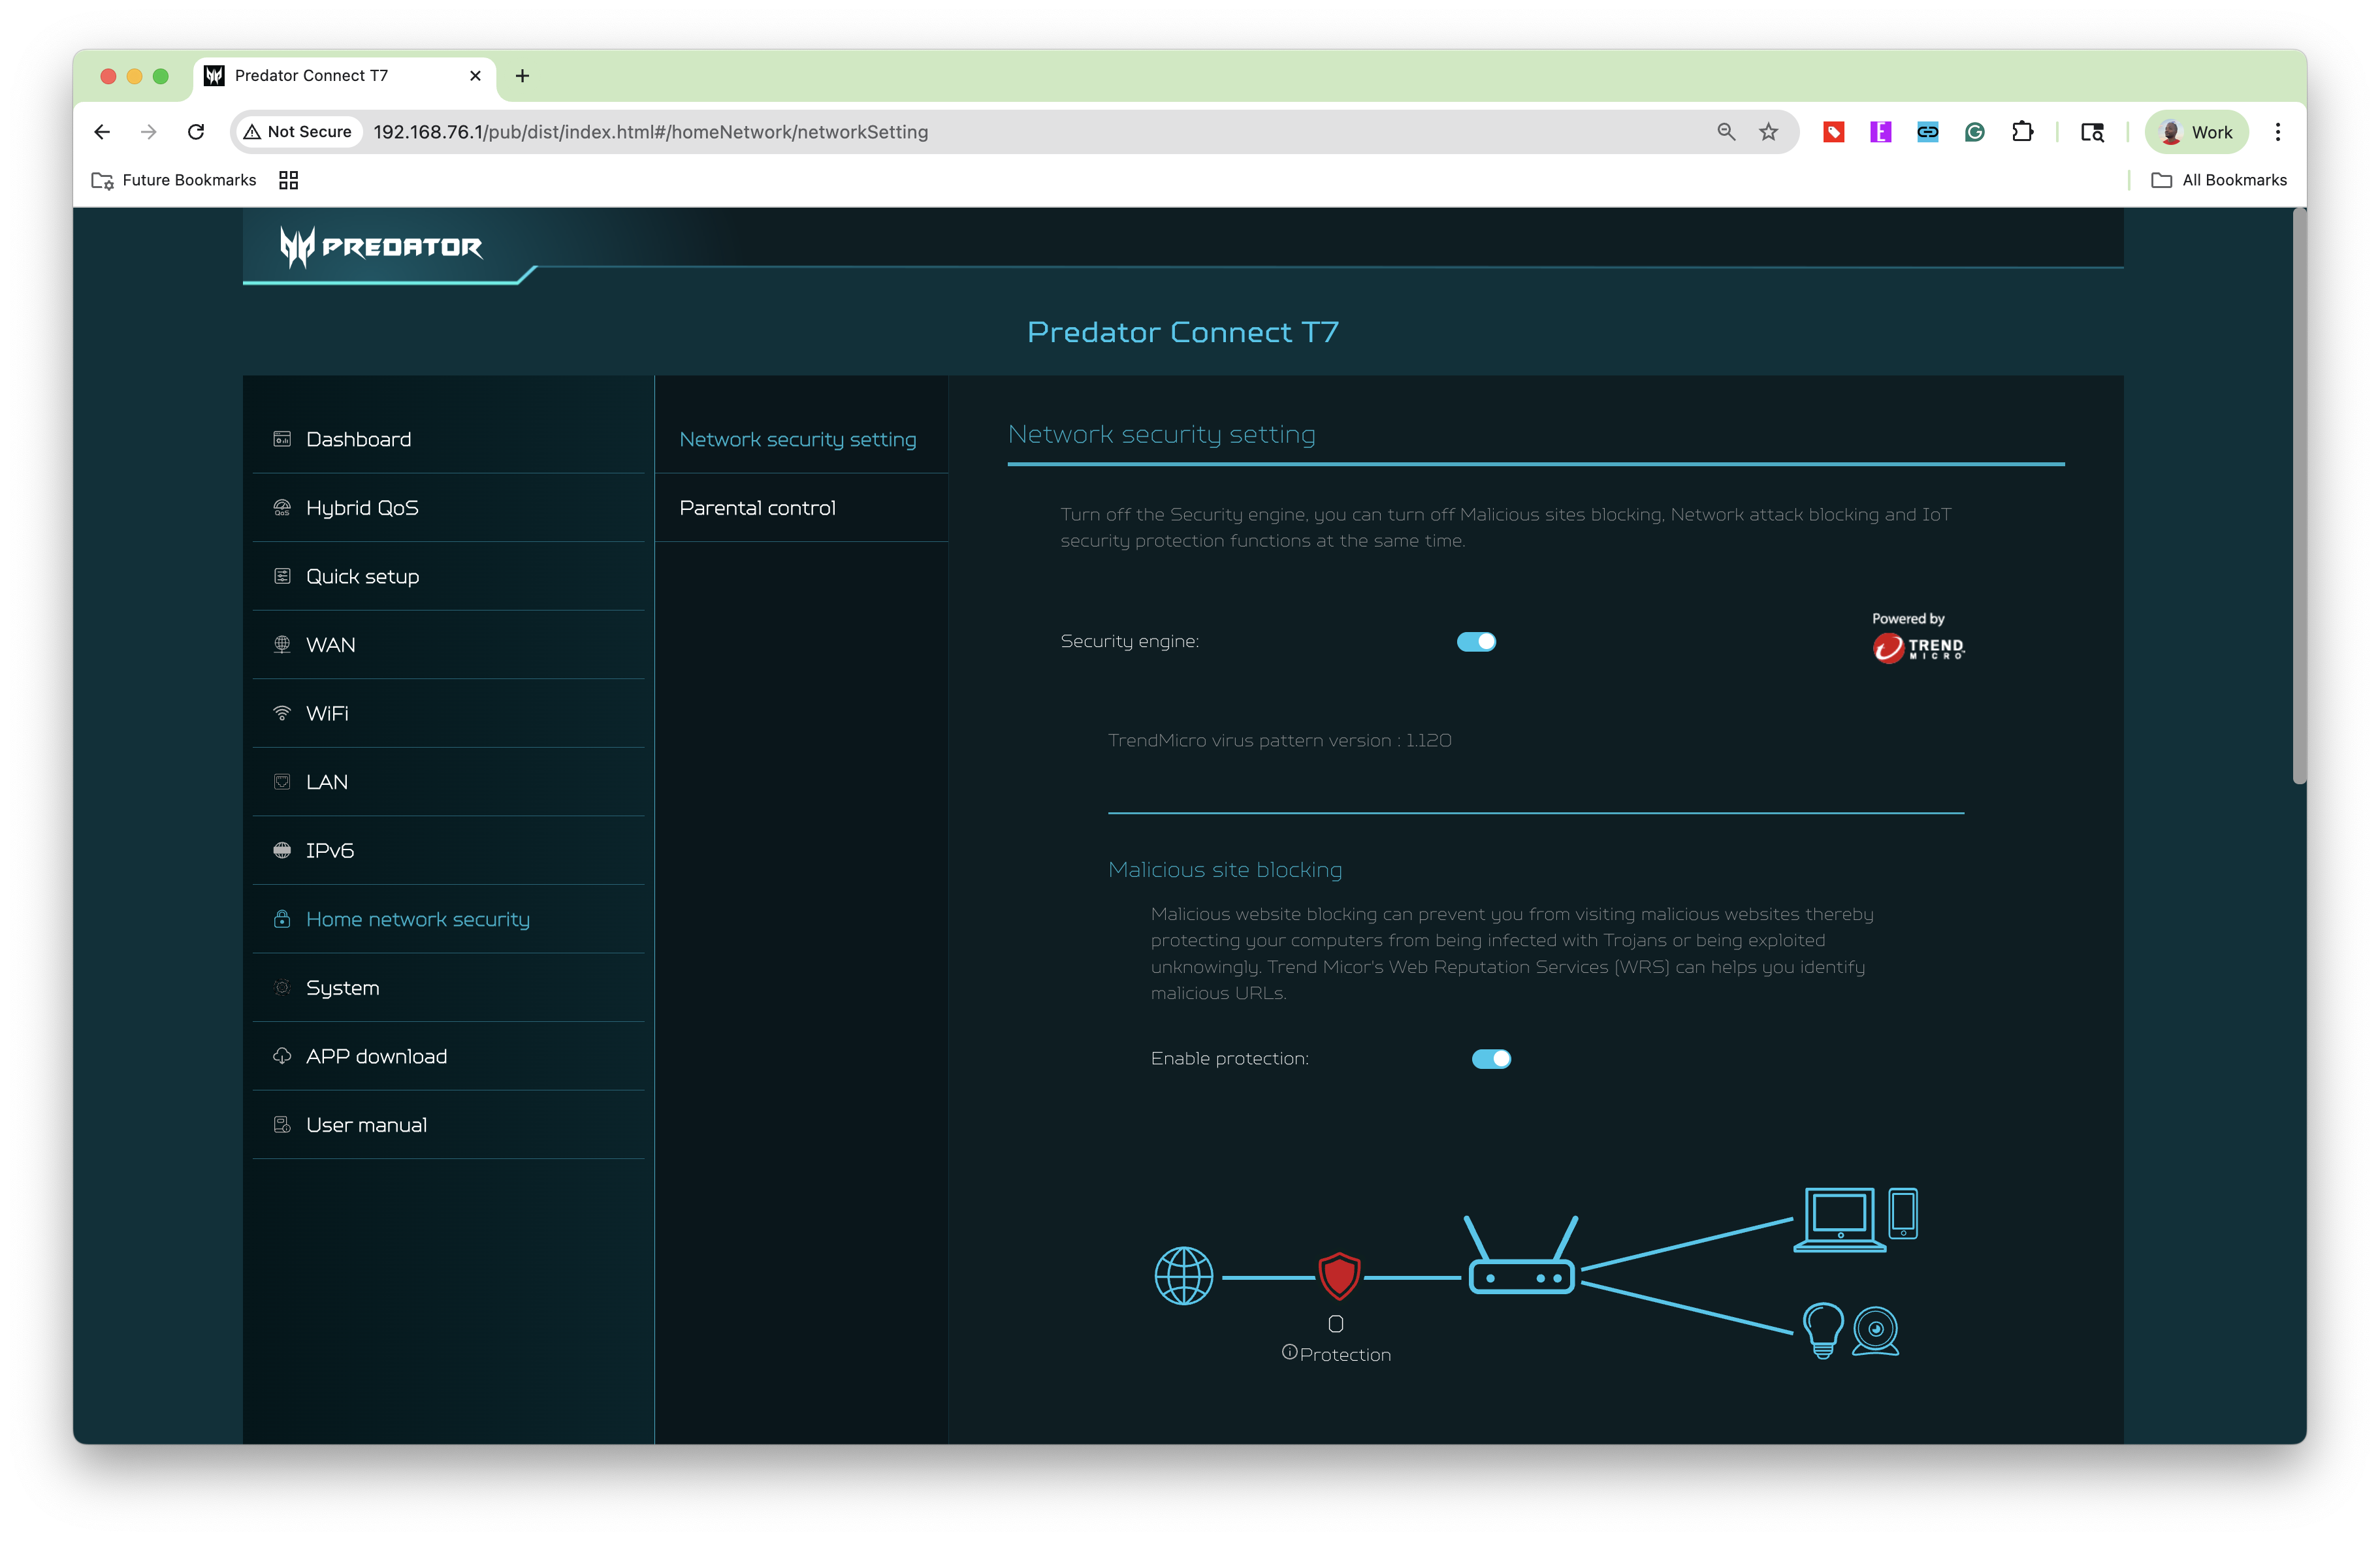Click the lightbulb IoT device icon
Screen dimensions: 2380x1541
click(1823, 1330)
